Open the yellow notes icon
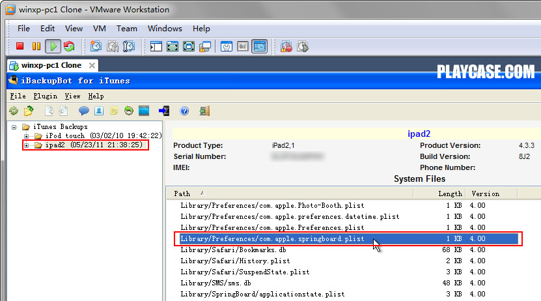The image size is (541, 301). [x=114, y=111]
